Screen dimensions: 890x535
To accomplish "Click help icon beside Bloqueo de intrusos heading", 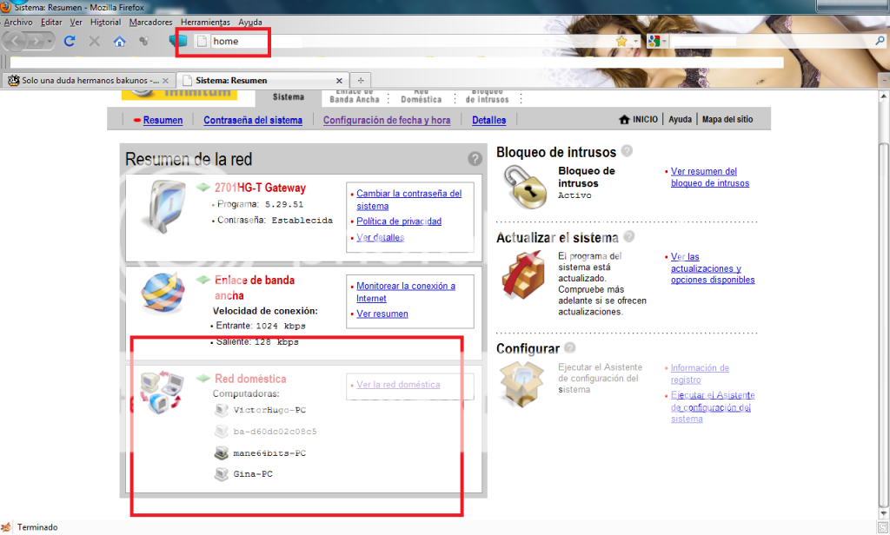I will [x=627, y=151].
